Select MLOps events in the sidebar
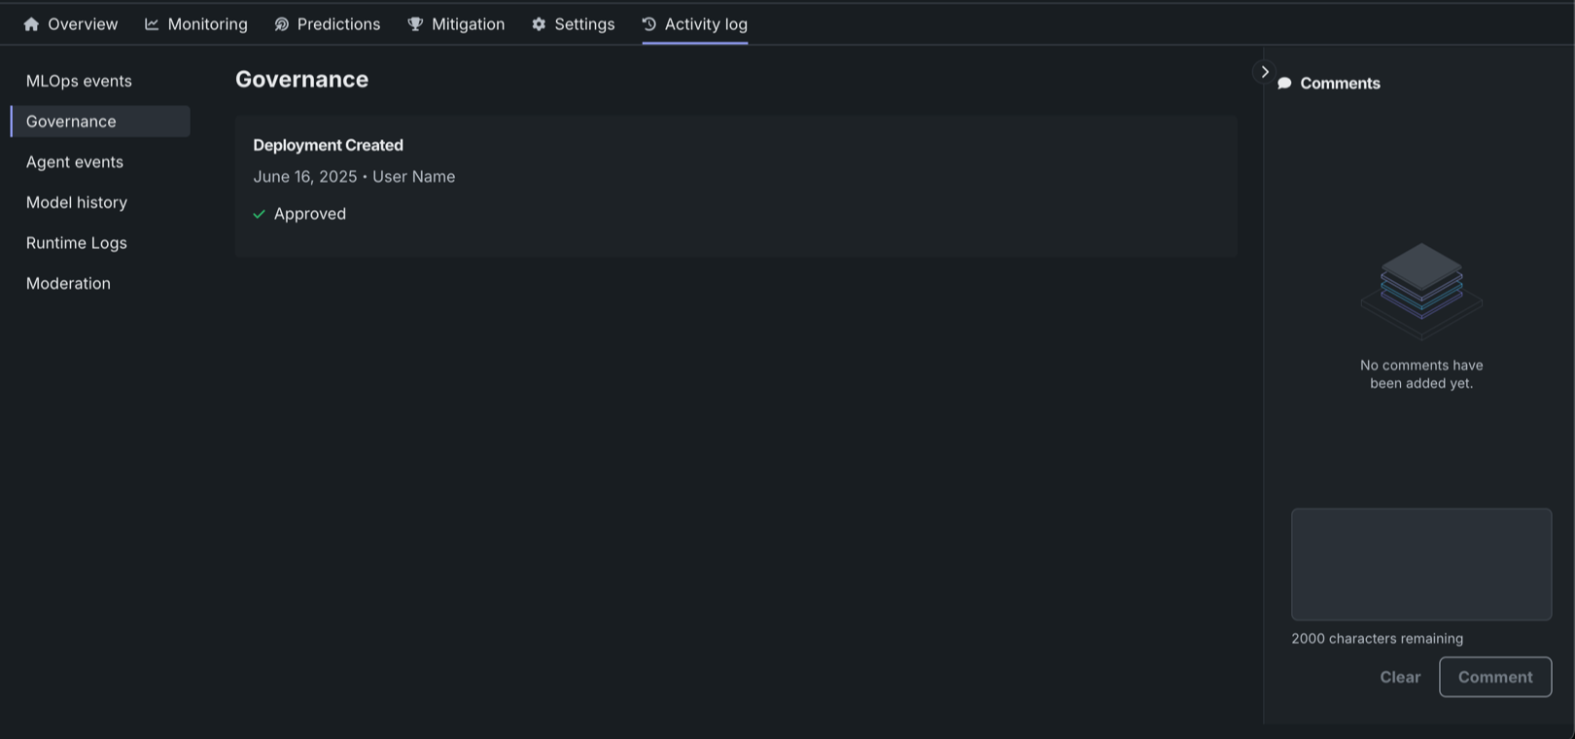 point(79,81)
